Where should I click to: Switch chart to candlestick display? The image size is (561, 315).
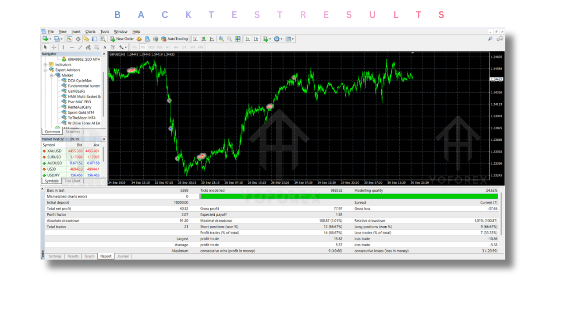coord(203,38)
